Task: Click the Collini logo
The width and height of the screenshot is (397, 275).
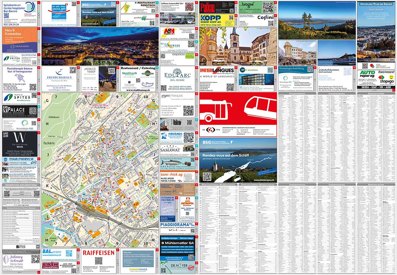Action: point(265,18)
